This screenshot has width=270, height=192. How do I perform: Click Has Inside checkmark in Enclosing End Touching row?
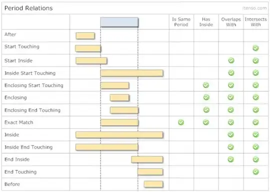pos(206,110)
